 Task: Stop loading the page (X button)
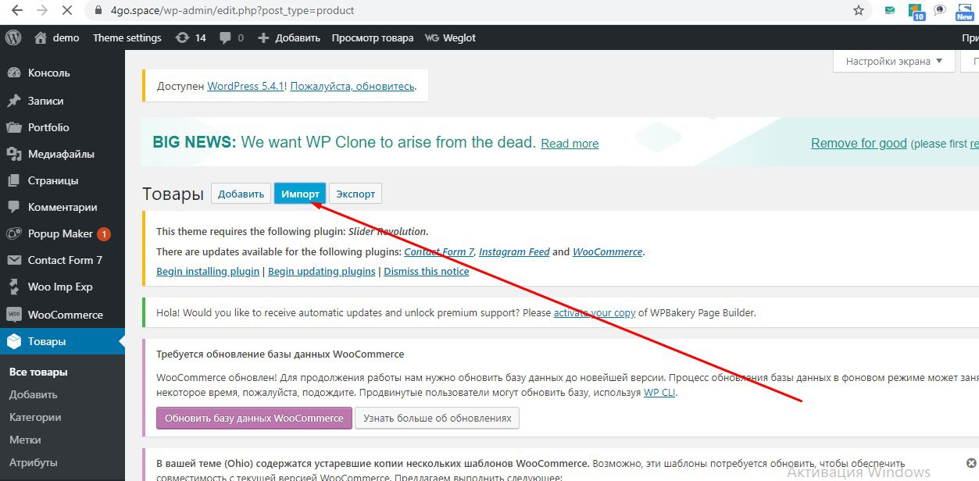coord(67,11)
